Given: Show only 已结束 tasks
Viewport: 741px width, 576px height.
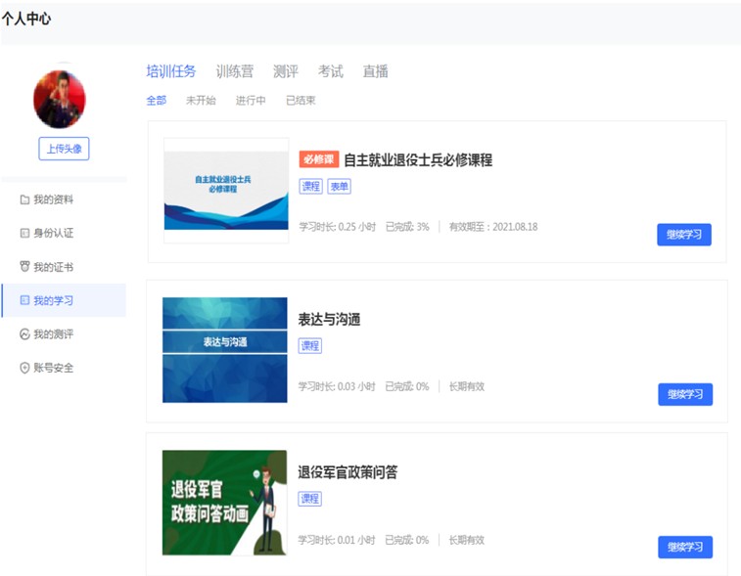Looking at the screenshot, I should click(300, 100).
